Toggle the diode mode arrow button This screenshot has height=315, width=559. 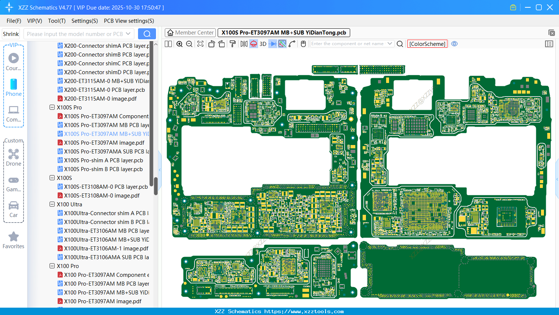[272, 44]
